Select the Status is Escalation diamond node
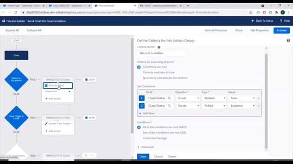Screen dimensions: 293x164 click(x=16, y=79)
